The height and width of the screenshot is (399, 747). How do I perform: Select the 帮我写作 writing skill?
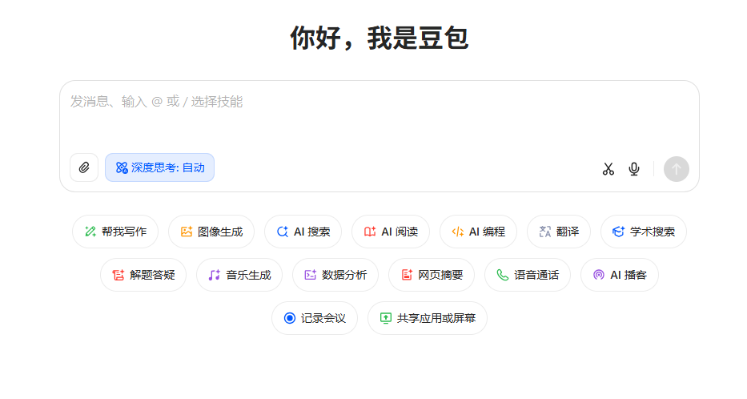click(x=115, y=232)
